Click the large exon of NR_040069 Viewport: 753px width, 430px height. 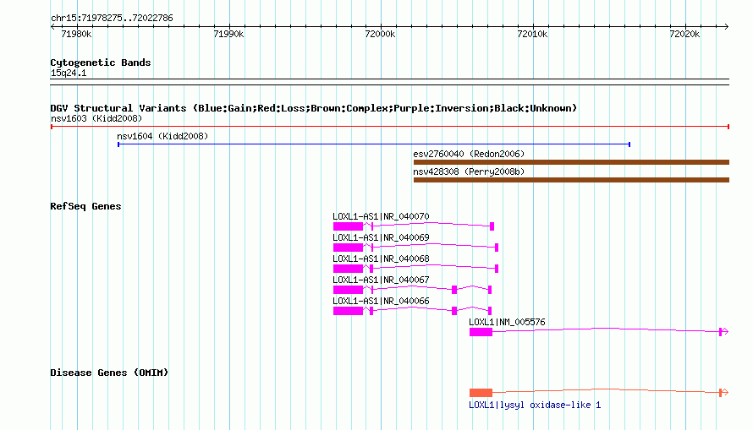(x=349, y=248)
